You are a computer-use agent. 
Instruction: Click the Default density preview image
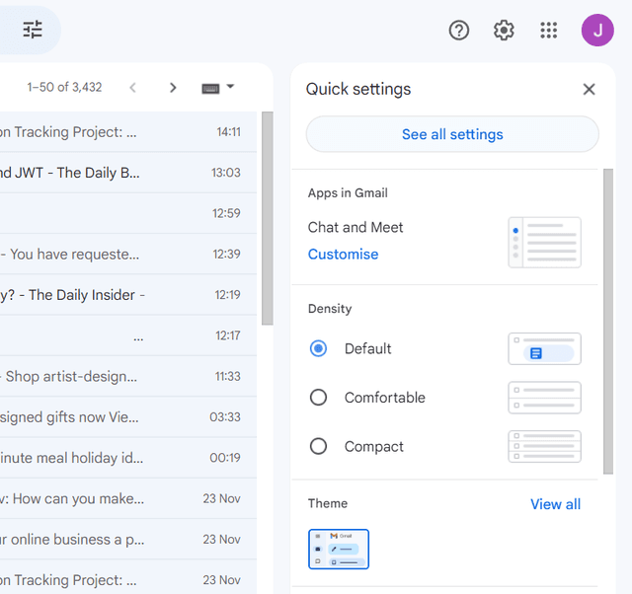click(x=544, y=348)
